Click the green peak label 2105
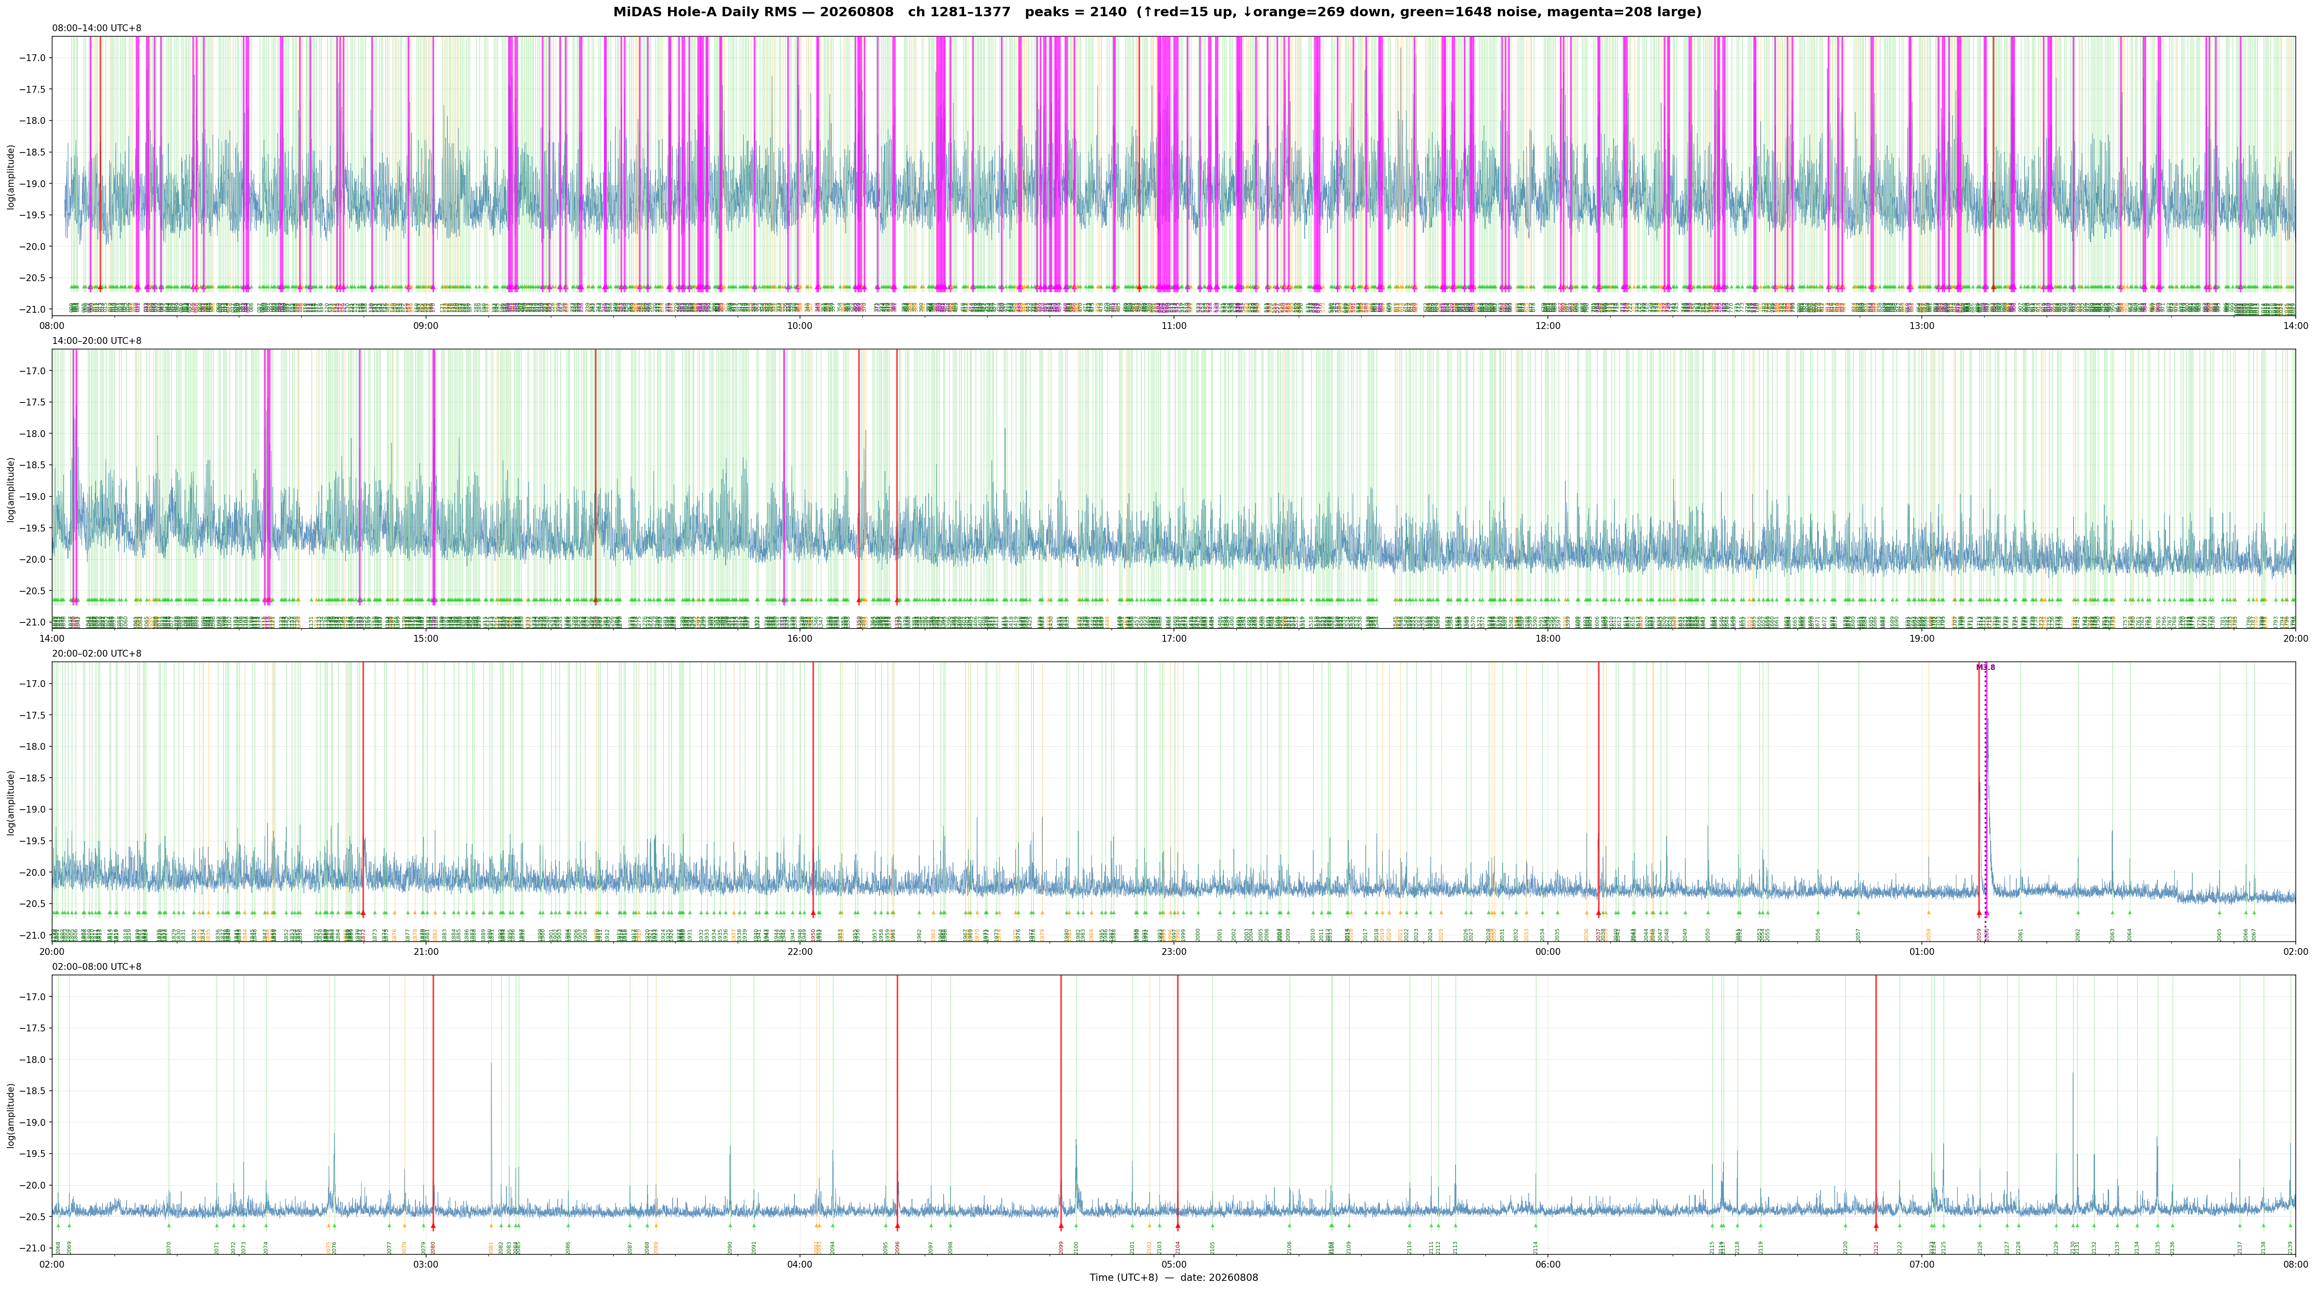This screenshot has height=1289, width=2315. tap(1212, 1248)
